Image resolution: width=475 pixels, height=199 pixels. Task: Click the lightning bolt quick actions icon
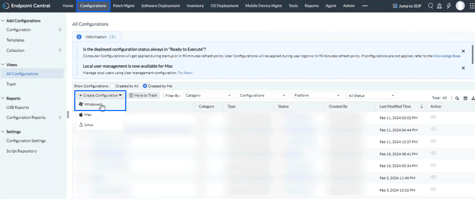coord(449,6)
